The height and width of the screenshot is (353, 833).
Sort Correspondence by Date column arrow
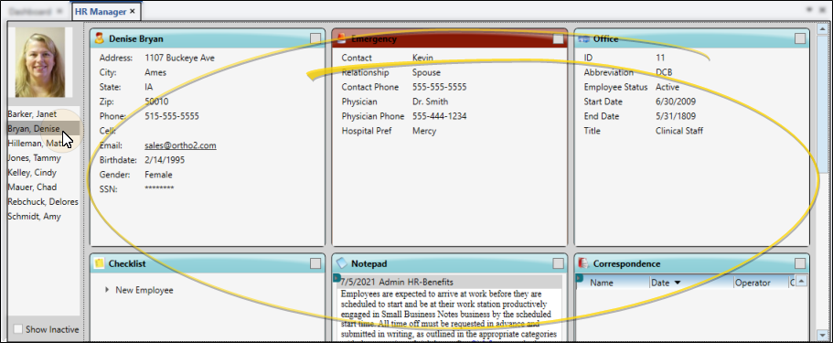click(x=677, y=283)
